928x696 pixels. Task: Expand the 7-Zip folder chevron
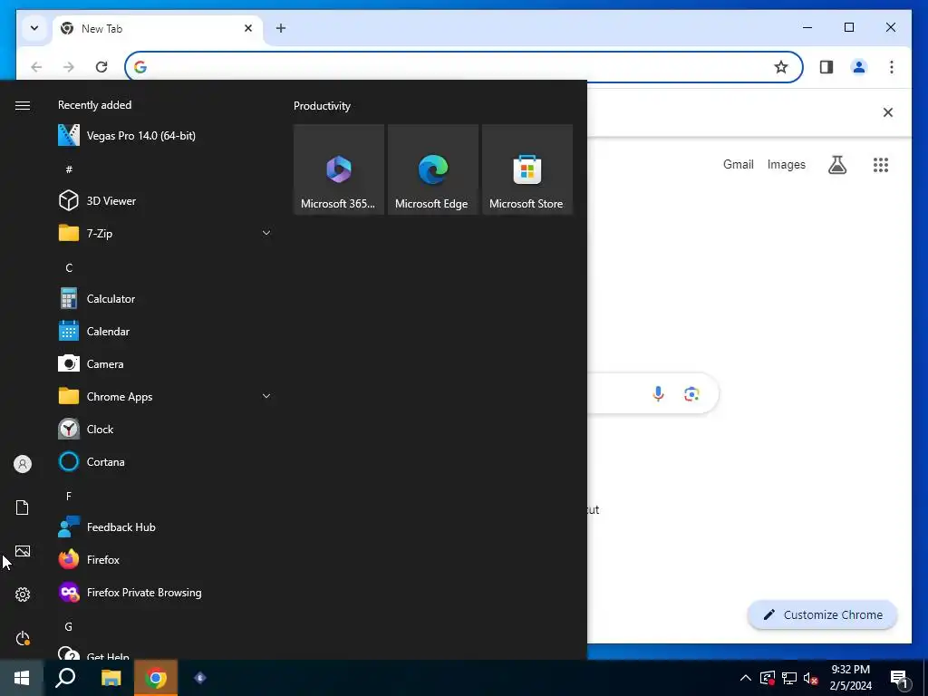coord(266,233)
